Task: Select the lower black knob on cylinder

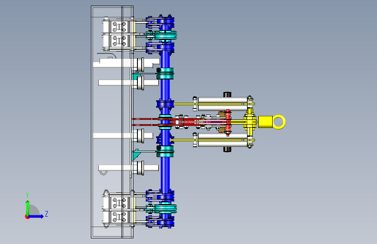Action: [227, 149]
